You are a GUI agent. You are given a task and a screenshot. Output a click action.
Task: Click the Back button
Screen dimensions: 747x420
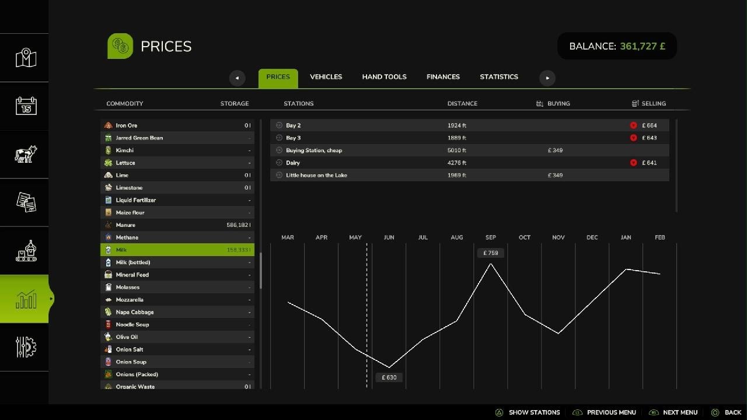726,412
